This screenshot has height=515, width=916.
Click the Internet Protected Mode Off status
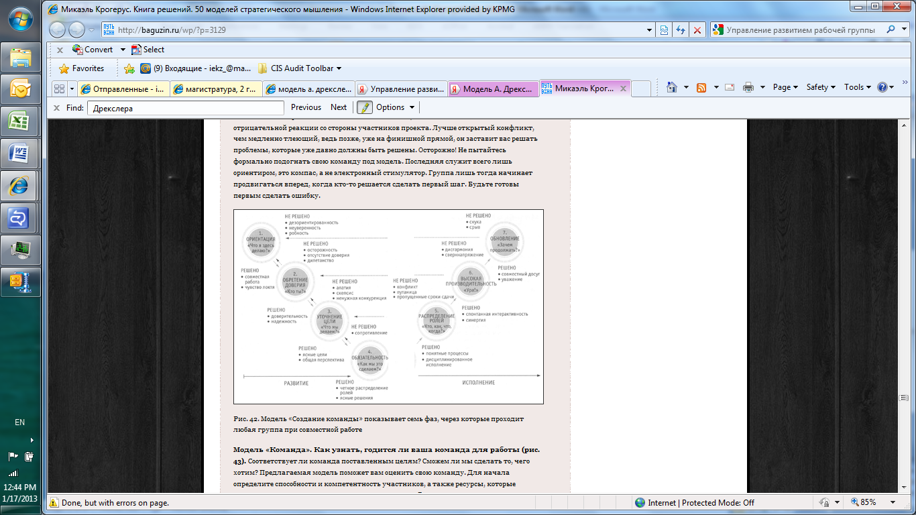click(x=694, y=502)
